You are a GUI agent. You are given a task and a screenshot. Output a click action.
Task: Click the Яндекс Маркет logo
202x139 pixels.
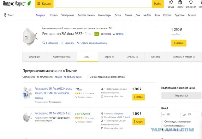coord(17,3)
